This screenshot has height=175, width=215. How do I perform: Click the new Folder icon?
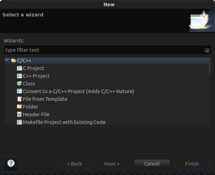pos(19,106)
